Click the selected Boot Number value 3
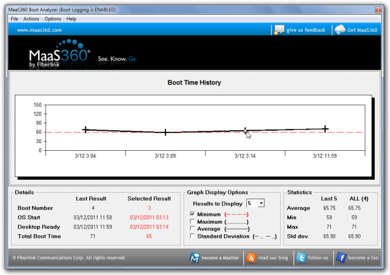The height and width of the screenshot is (275, 390). 149,208
